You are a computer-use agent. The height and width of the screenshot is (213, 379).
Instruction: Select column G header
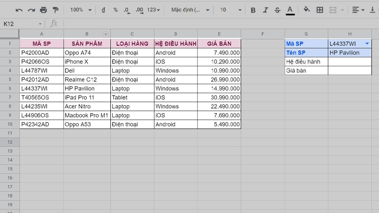(x=306, y=34)
